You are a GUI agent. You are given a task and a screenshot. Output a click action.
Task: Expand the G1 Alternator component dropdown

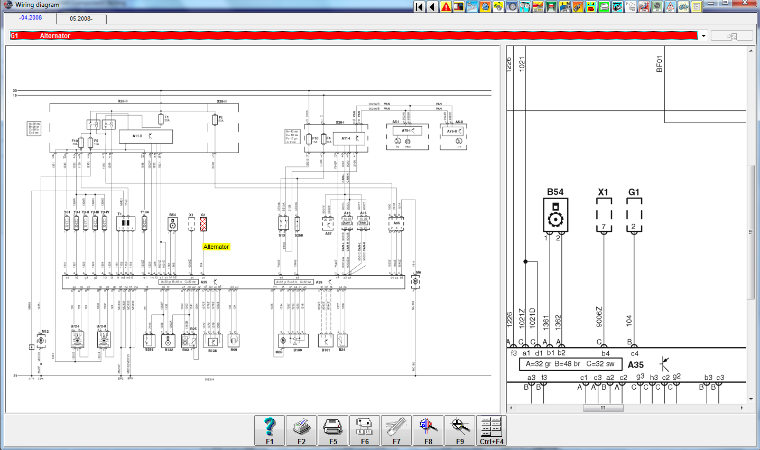click(703, 36)
